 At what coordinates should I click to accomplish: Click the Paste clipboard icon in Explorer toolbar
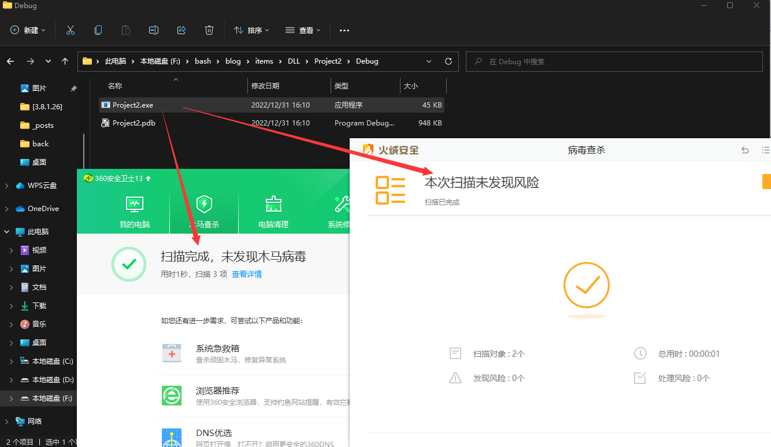[126, 30]
